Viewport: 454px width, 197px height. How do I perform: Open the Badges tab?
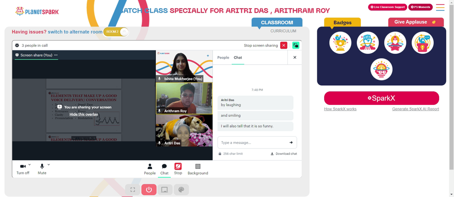pos(342,23)
